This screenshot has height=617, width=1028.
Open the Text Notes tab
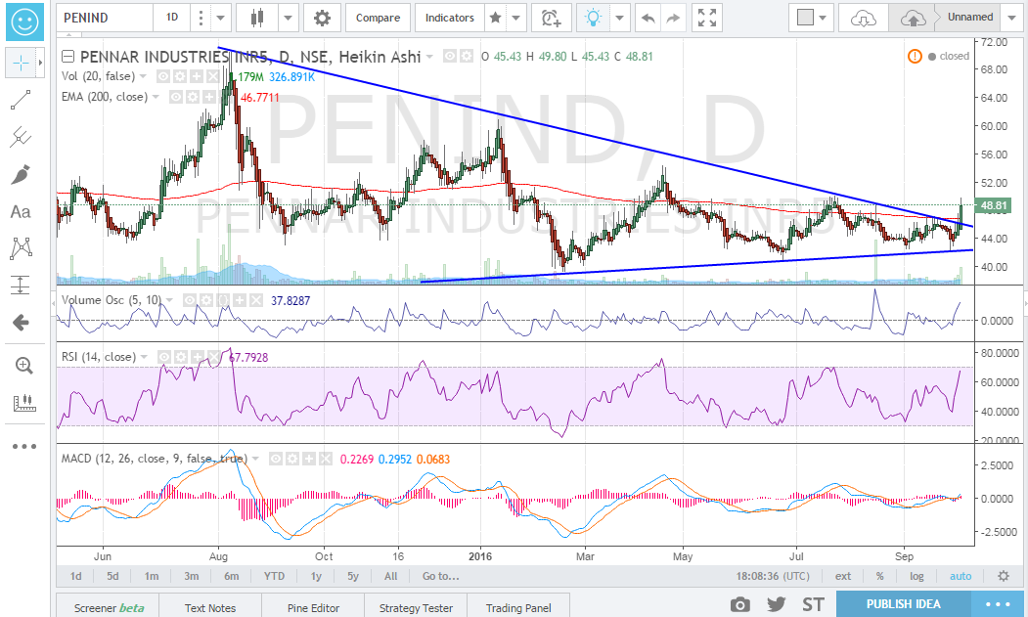[209, 607]
